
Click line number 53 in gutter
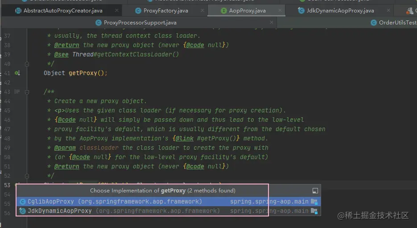click(7, 185)
